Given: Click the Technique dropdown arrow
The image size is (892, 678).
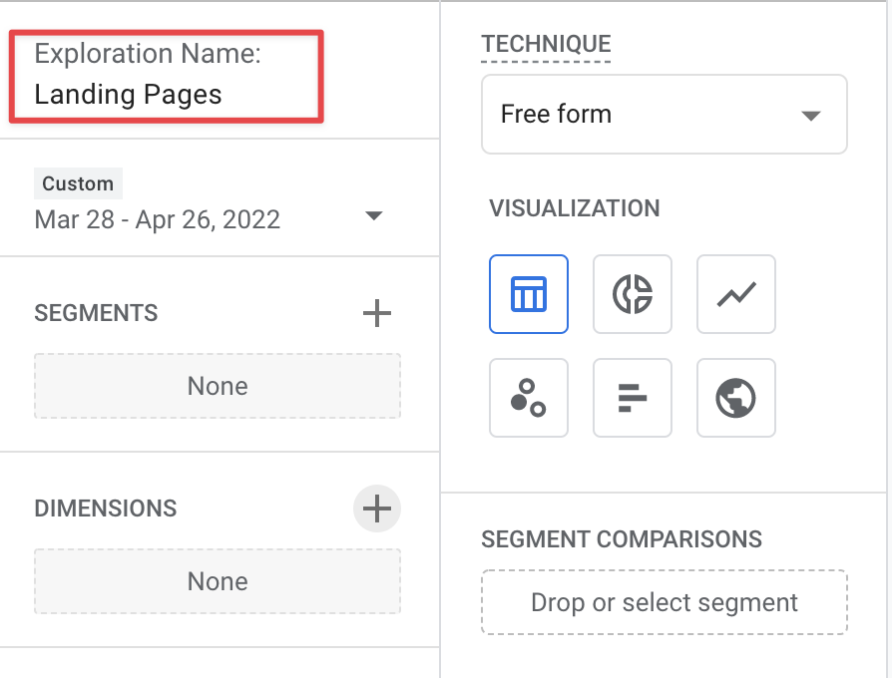Looking at the screenshot, I should coord(810,116).
